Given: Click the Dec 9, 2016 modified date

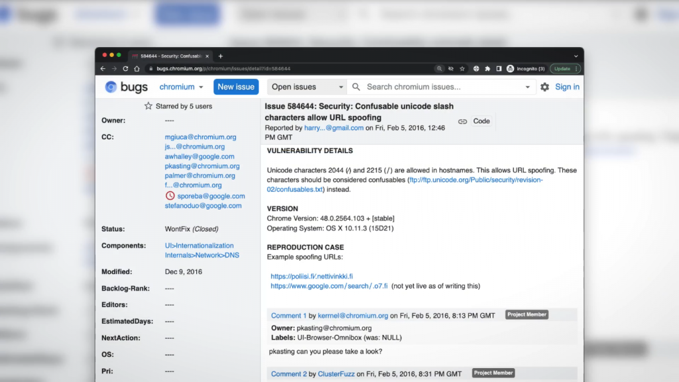Looking at the screenshot, I should coord(184,272).
